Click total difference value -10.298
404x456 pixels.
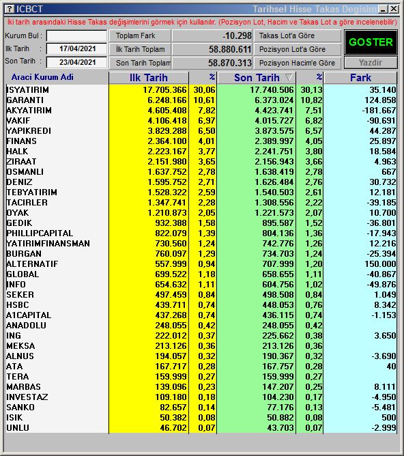point(212,35)
